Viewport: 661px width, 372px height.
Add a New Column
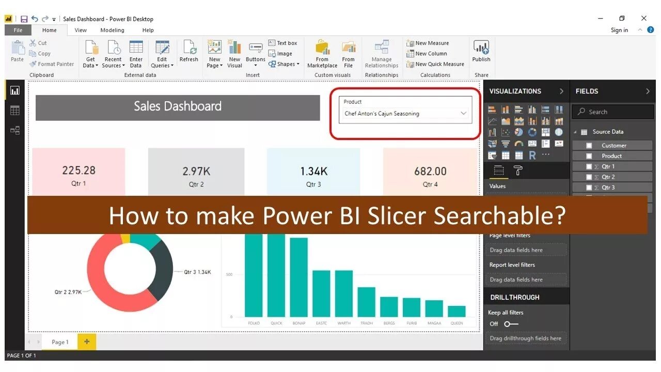pyautogui.click(x=427, y=54)
